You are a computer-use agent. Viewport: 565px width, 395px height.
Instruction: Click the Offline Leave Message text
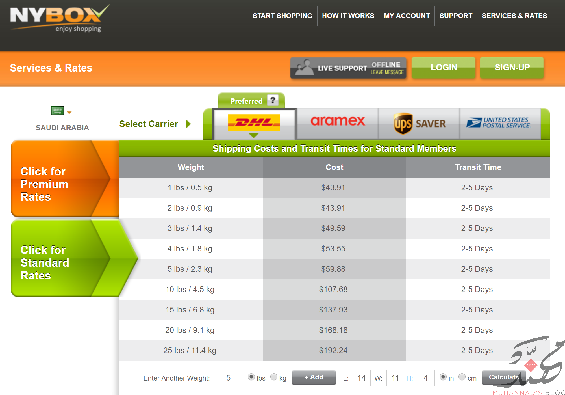(387, 68)
